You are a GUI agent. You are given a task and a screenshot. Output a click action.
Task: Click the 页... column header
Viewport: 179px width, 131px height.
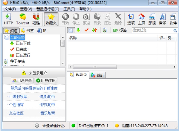(171, 38)
